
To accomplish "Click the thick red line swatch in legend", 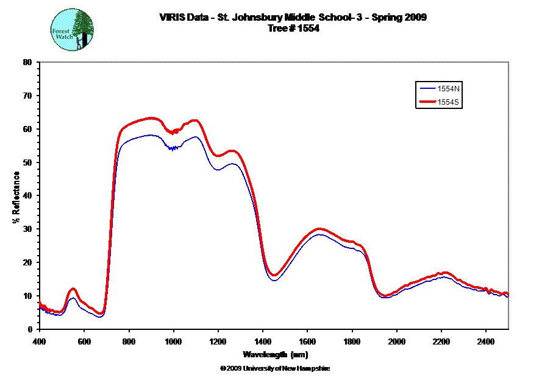I will pos(425,103).
